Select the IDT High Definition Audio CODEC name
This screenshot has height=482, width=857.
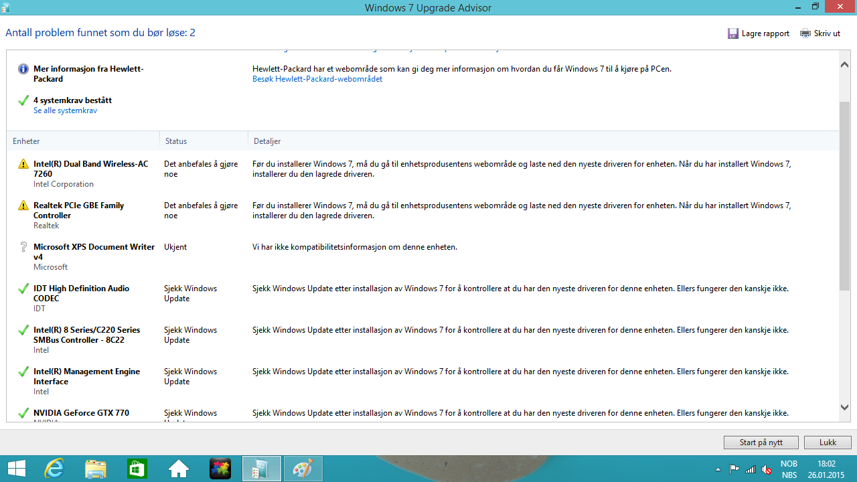tap(82, 293)
